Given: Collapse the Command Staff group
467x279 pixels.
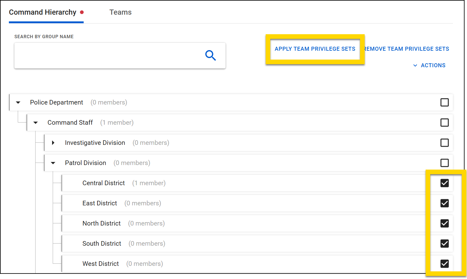Looking at the screenshot, I should coord(36,123).
